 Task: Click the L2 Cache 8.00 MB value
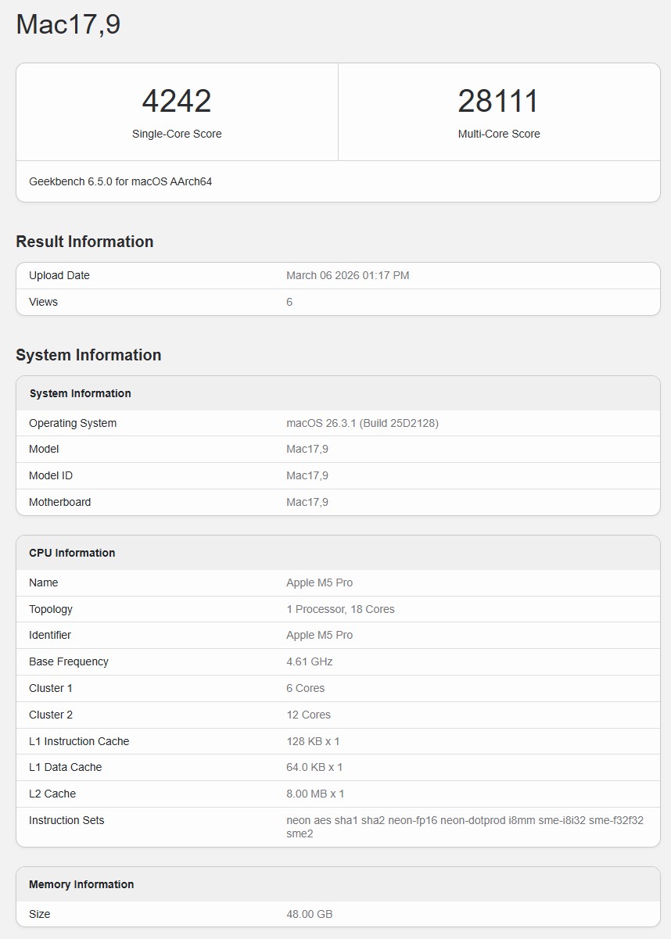click(315, 794)
